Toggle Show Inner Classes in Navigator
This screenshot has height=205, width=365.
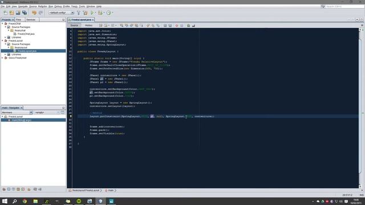click(x=23, y=189)
